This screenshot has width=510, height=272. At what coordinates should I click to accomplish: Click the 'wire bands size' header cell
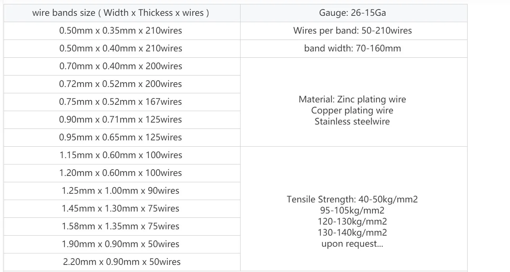[x=120, y=13]
